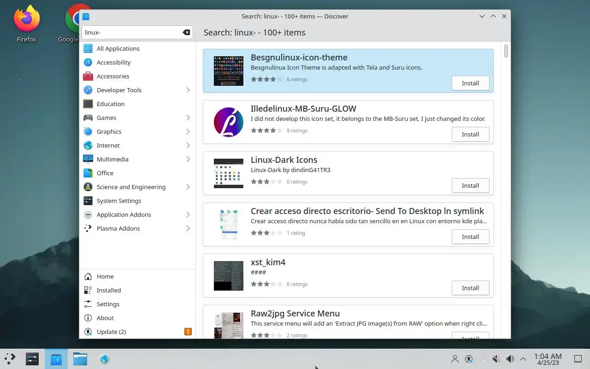The width and height of the screenshot is (590, 369).
Task: Open the About page
Action: pos(137,318)
